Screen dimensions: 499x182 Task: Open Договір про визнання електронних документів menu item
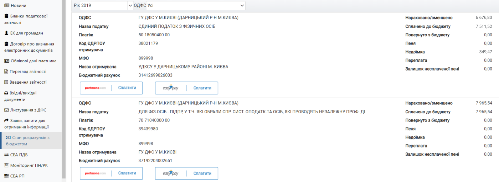tap(32, 47)
